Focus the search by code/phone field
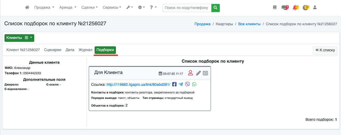 pyautogui.click(x=187, y=8)
